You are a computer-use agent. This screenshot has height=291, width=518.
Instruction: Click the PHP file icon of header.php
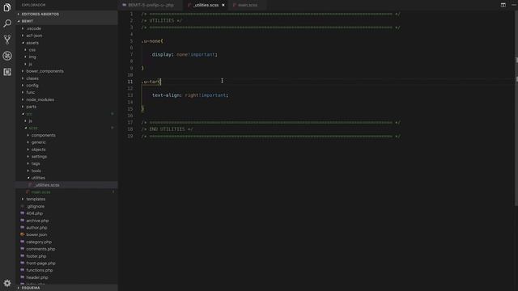[23, 277]
